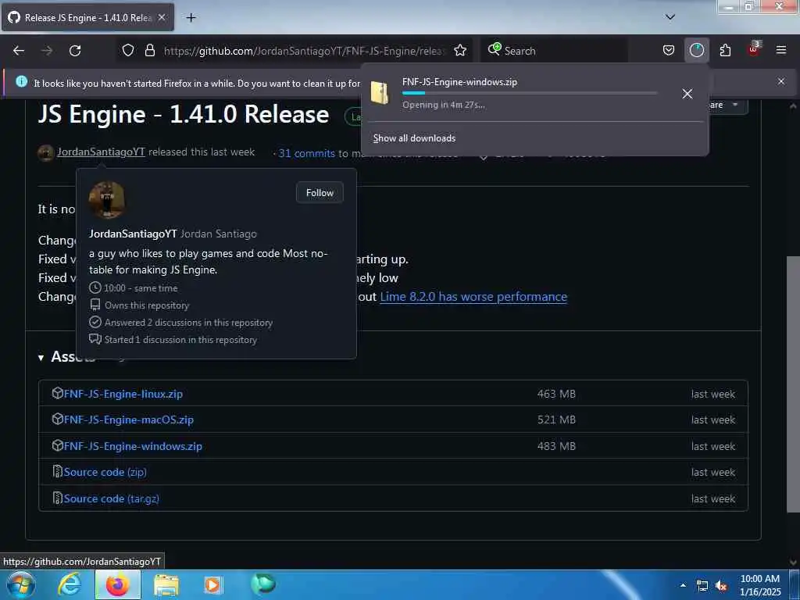Select the 463 MB size text
The height and width of the screenshot is (600, 800).
(556, 394)
